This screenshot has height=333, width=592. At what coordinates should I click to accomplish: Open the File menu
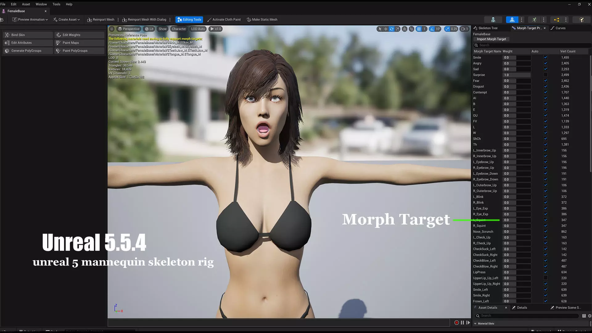click(x=3, y=4)
